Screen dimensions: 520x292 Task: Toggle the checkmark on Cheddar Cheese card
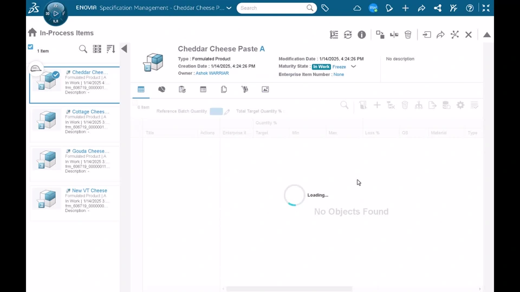click(x=56, y=75)
